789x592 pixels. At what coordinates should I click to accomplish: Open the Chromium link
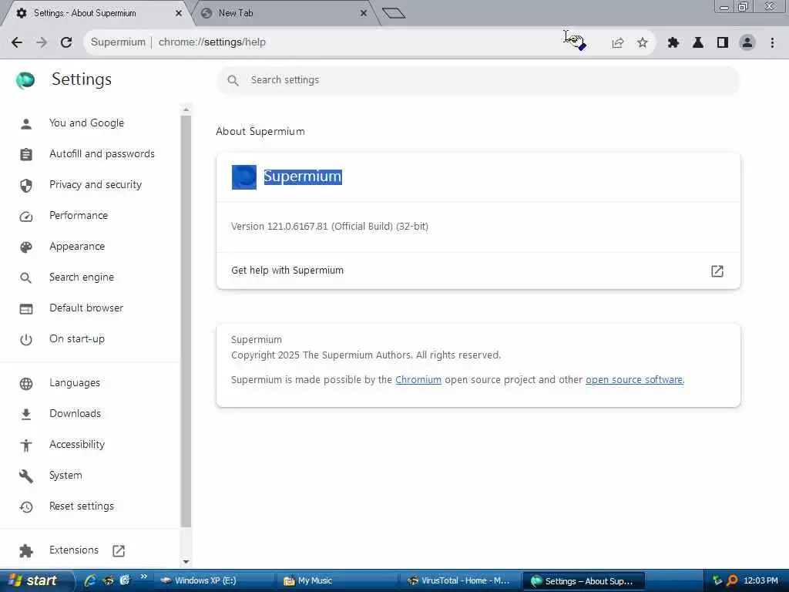[418, 380]
